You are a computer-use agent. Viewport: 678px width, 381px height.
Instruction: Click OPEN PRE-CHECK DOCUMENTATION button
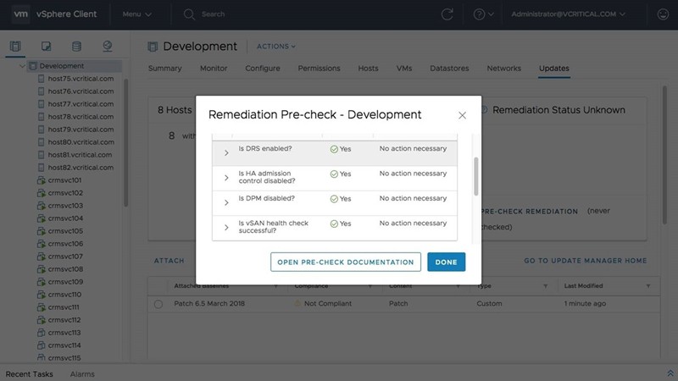[x=346, y=262]
